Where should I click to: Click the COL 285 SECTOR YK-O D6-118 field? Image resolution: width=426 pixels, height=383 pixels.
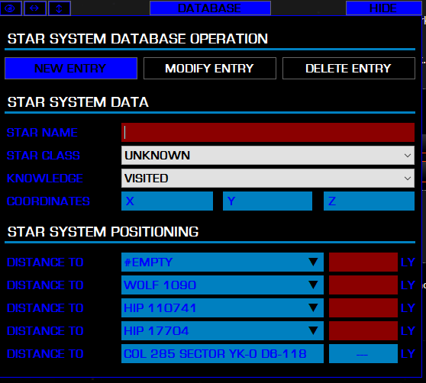tap(222, 354)
